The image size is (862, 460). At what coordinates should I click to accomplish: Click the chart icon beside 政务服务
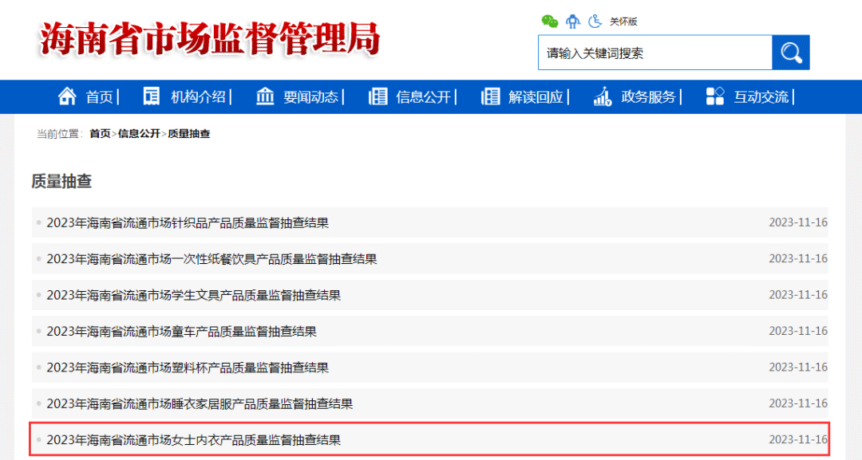pos(602,96)
